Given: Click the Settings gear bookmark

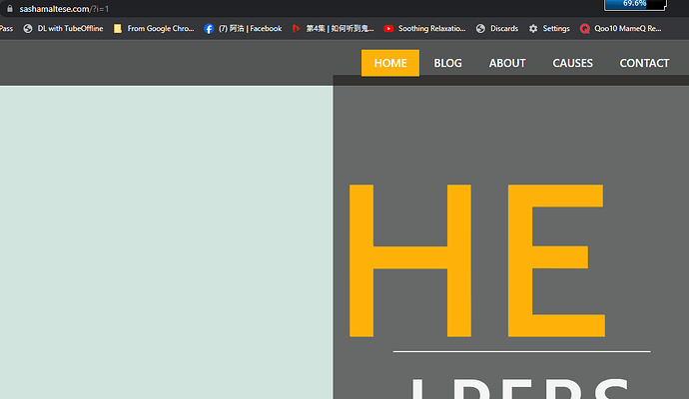Looking at the screenshot, I should (533, 29).
